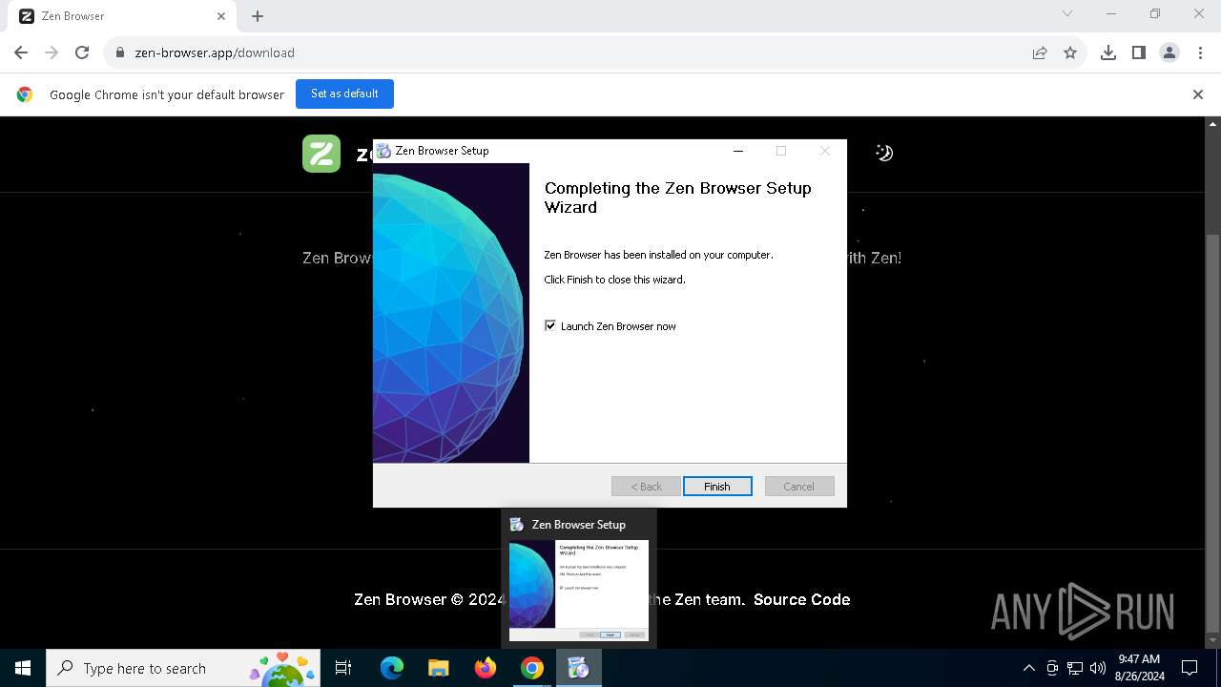Click the scrollbar's up arrow
Viewport: 1221px width, 687px height.
[1213, 124]
